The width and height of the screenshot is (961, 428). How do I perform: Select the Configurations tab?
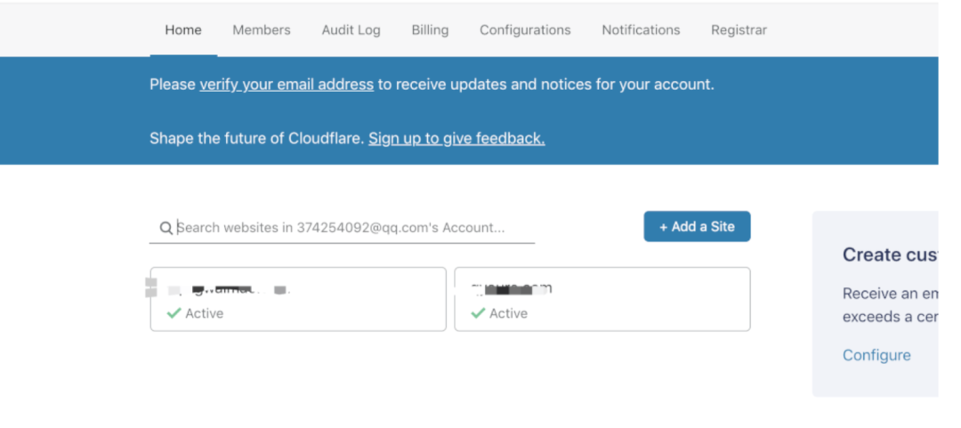click(x=525, y=30)
